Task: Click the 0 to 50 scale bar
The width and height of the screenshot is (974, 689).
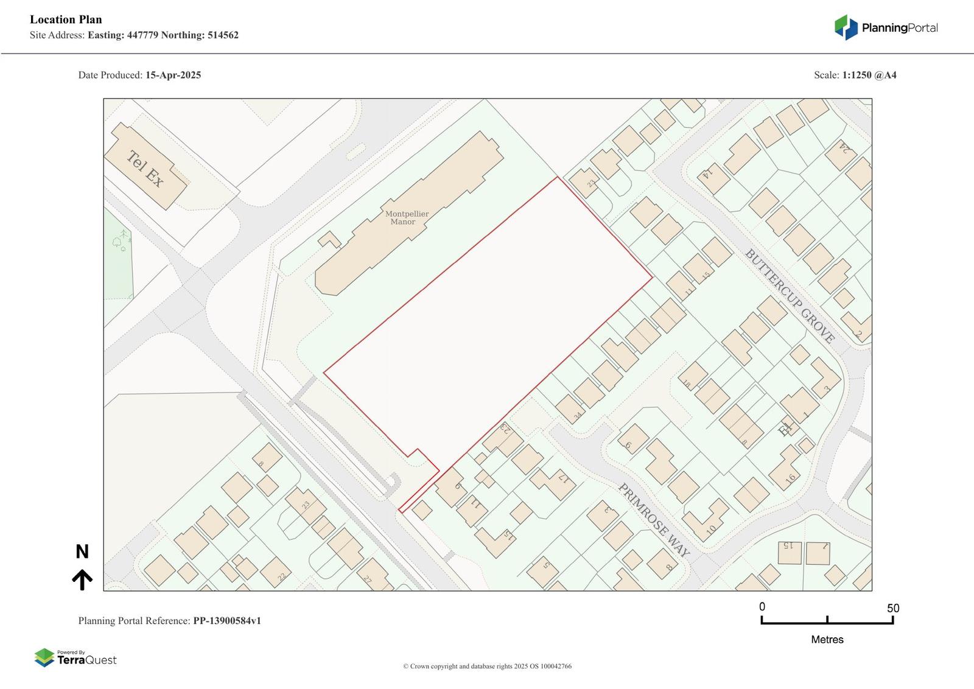Action: 827,620
